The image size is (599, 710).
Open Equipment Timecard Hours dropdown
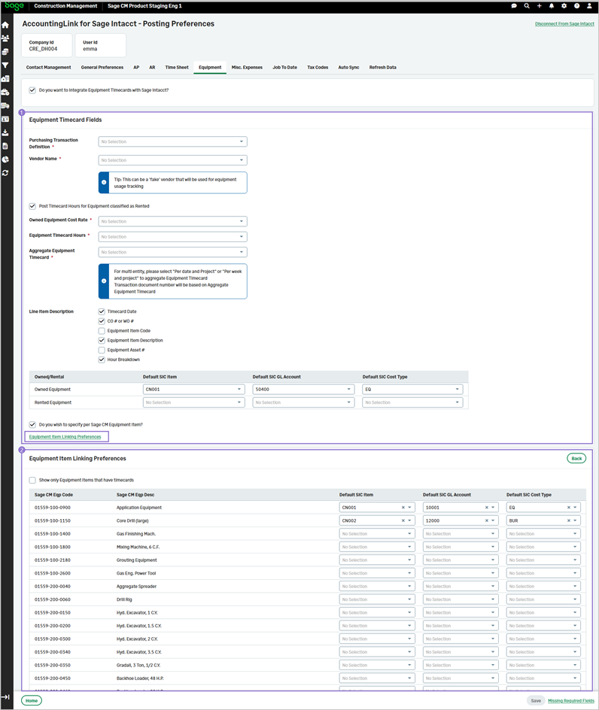[172, 237]
